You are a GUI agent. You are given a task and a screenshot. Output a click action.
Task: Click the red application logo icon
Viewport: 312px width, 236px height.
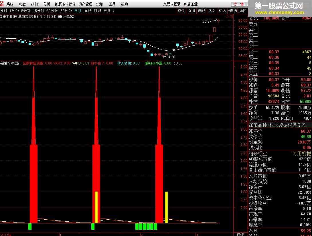tap(2, 4)
